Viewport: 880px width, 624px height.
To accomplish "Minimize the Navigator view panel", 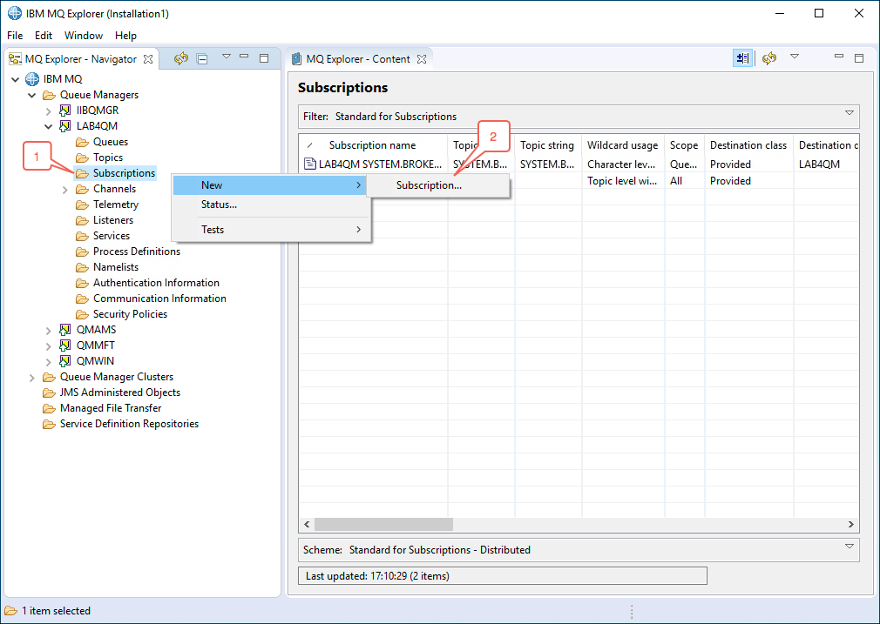I will click(x=244, y=56).
